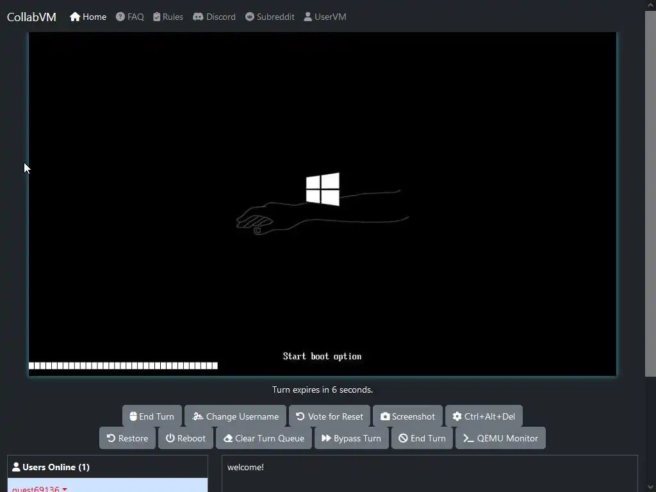Open the Subreddit link
The image size is (656, 492).
coord(270,17)
